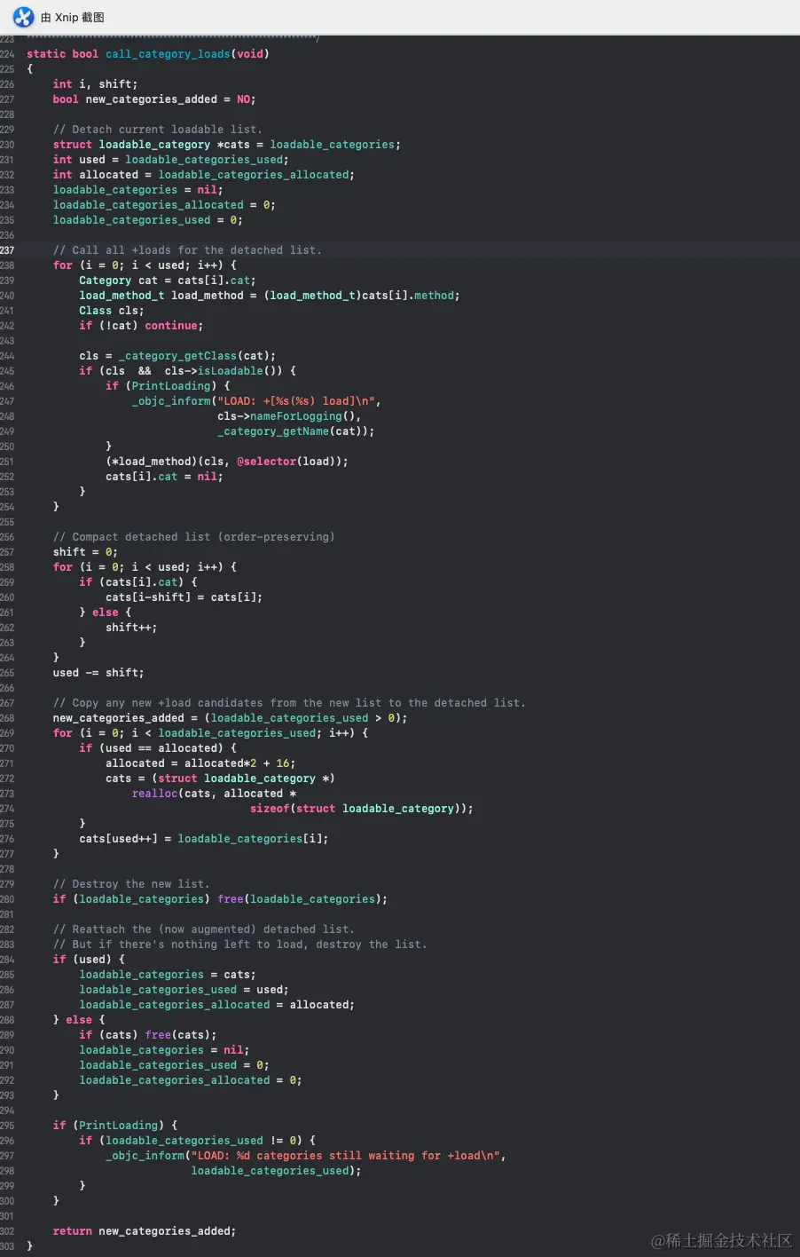
Task: Click line 'cats[used++] = loadable_categories[i];'
Action: 204,839
